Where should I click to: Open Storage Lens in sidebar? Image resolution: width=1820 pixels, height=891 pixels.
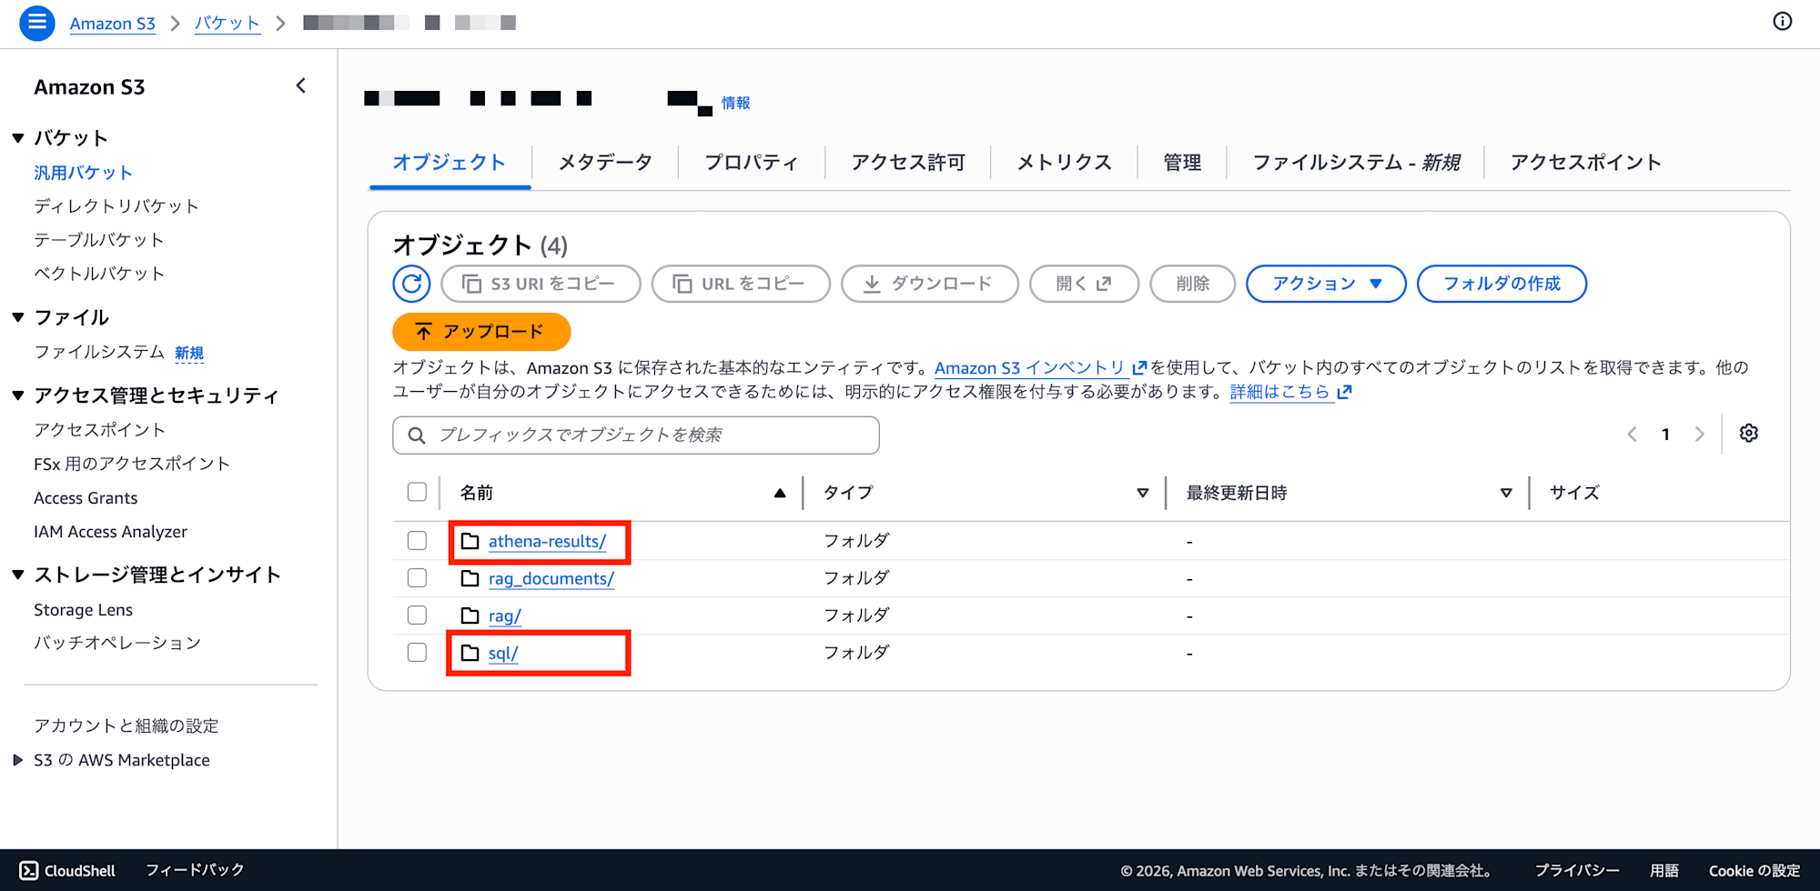[83, 610]
